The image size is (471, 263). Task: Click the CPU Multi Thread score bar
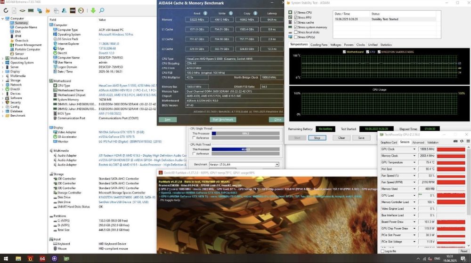point(245,149)
